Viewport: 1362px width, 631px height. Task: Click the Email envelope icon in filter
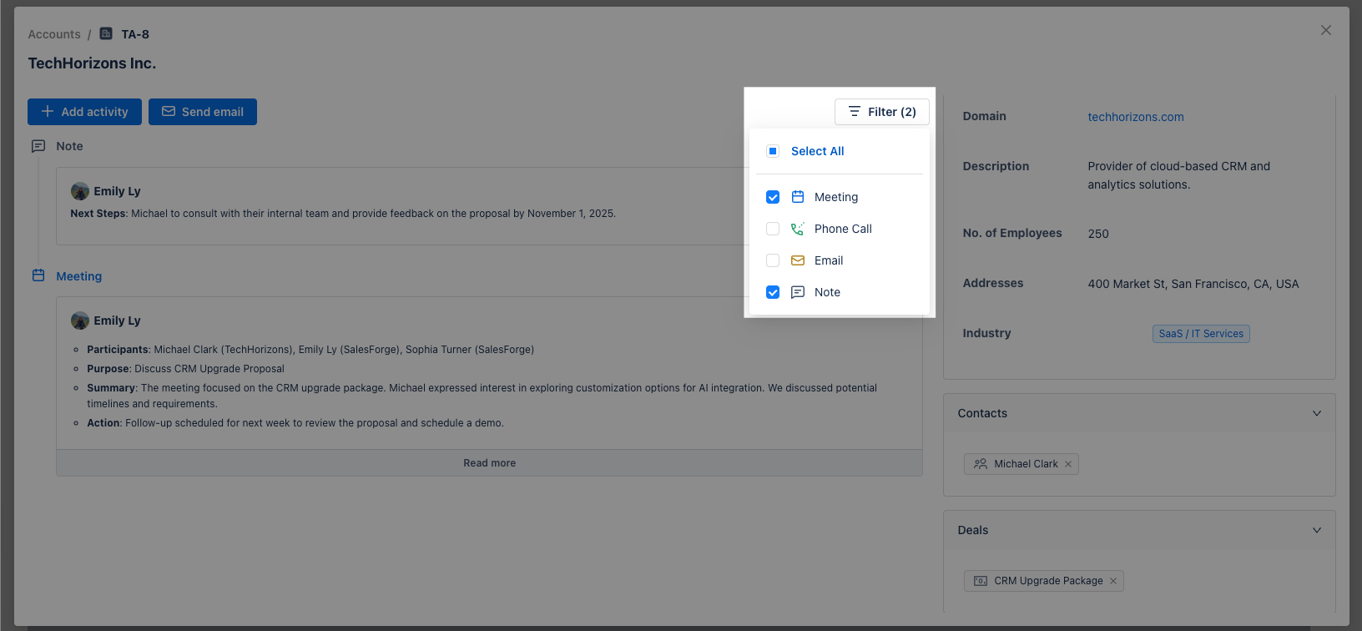coord(798,260)
